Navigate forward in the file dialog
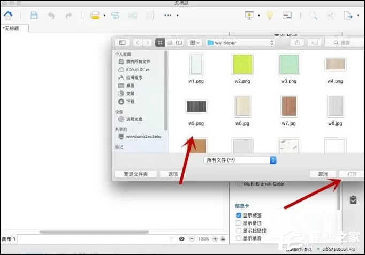This screenshot has width=365, height=255. coord(147,43)
